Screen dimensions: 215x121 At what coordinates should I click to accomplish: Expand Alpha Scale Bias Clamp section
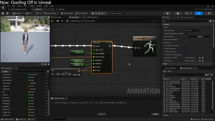tap(163, 40)
